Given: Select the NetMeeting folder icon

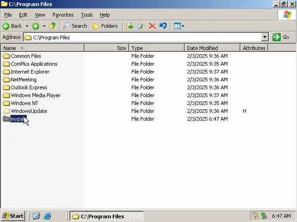Looking at the screenshot, I should click(6, 80).
